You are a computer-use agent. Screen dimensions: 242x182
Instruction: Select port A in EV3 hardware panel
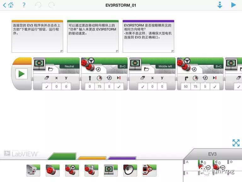click(x=191, y=165)
